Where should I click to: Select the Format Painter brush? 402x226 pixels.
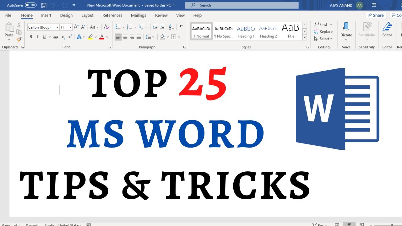[x=19, y=39]
